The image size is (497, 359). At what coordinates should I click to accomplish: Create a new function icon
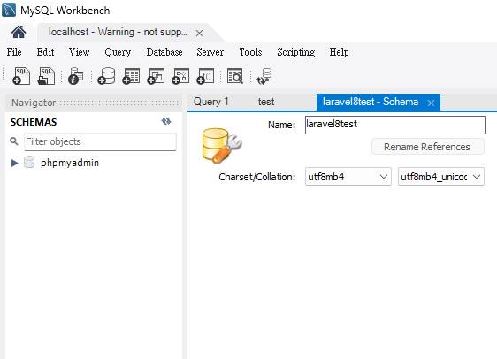pos(205,76)
